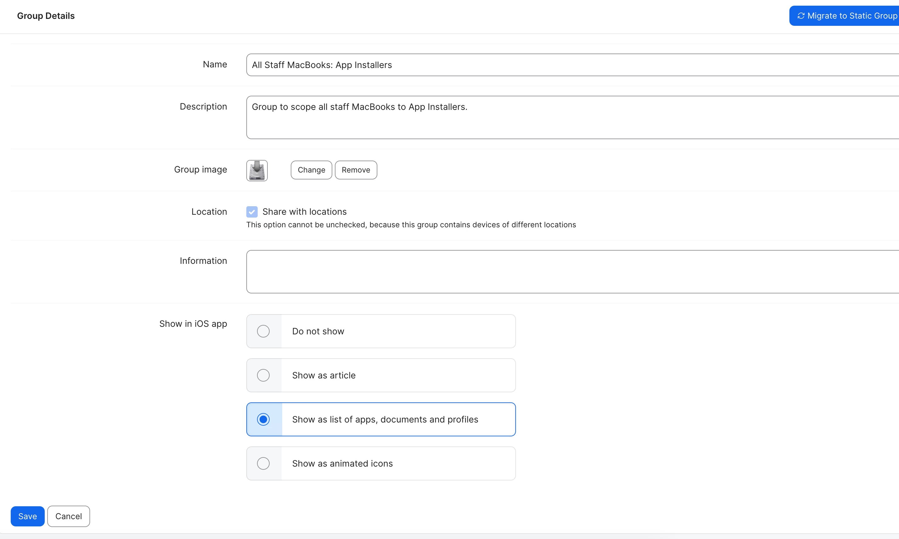Click Migrate to Static Group button
This screenshot has width=899, height=539.
847,16
